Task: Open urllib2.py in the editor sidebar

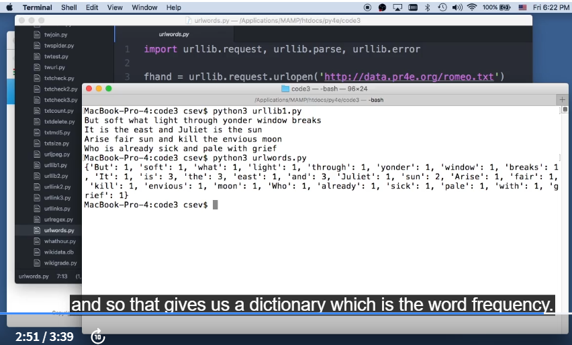Action: coord(56,176)
